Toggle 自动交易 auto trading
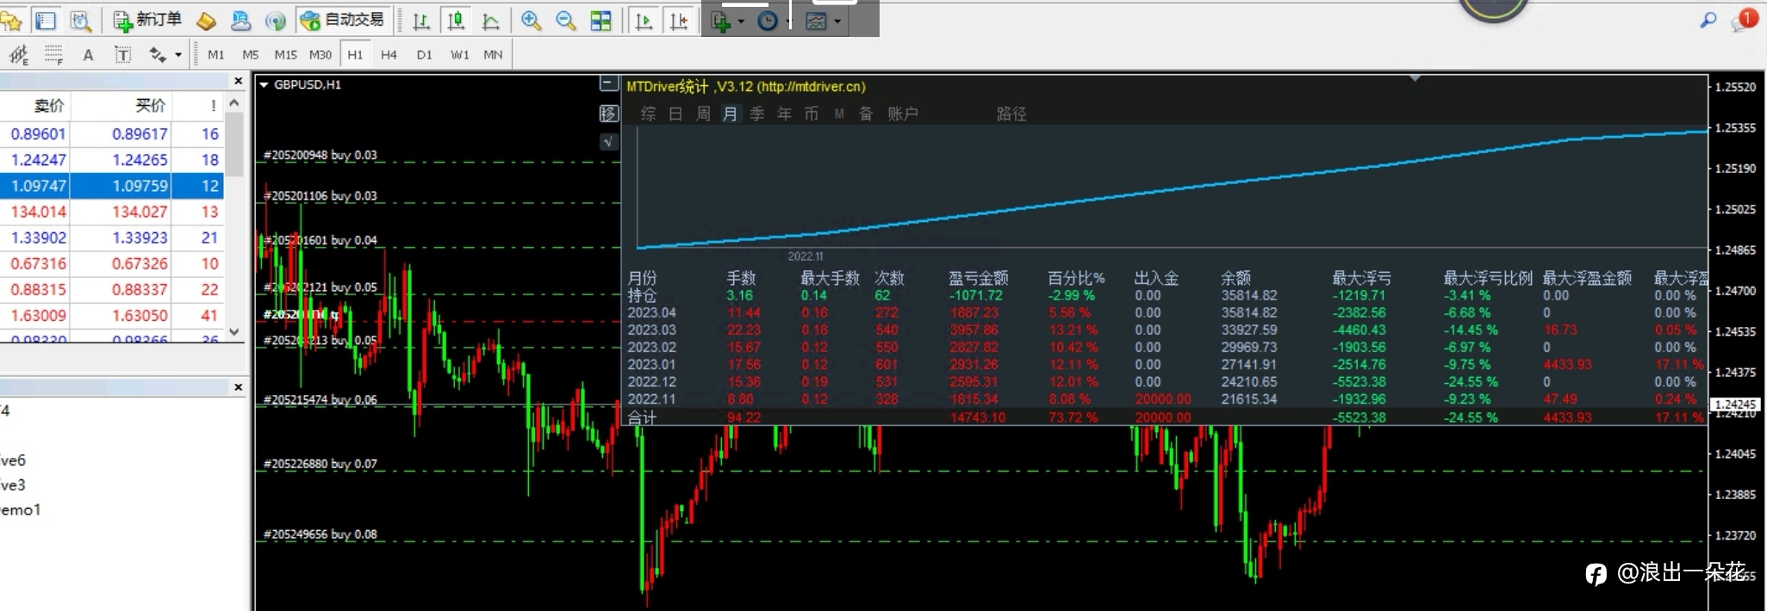 pyautogui.click(x=343, y=20)
